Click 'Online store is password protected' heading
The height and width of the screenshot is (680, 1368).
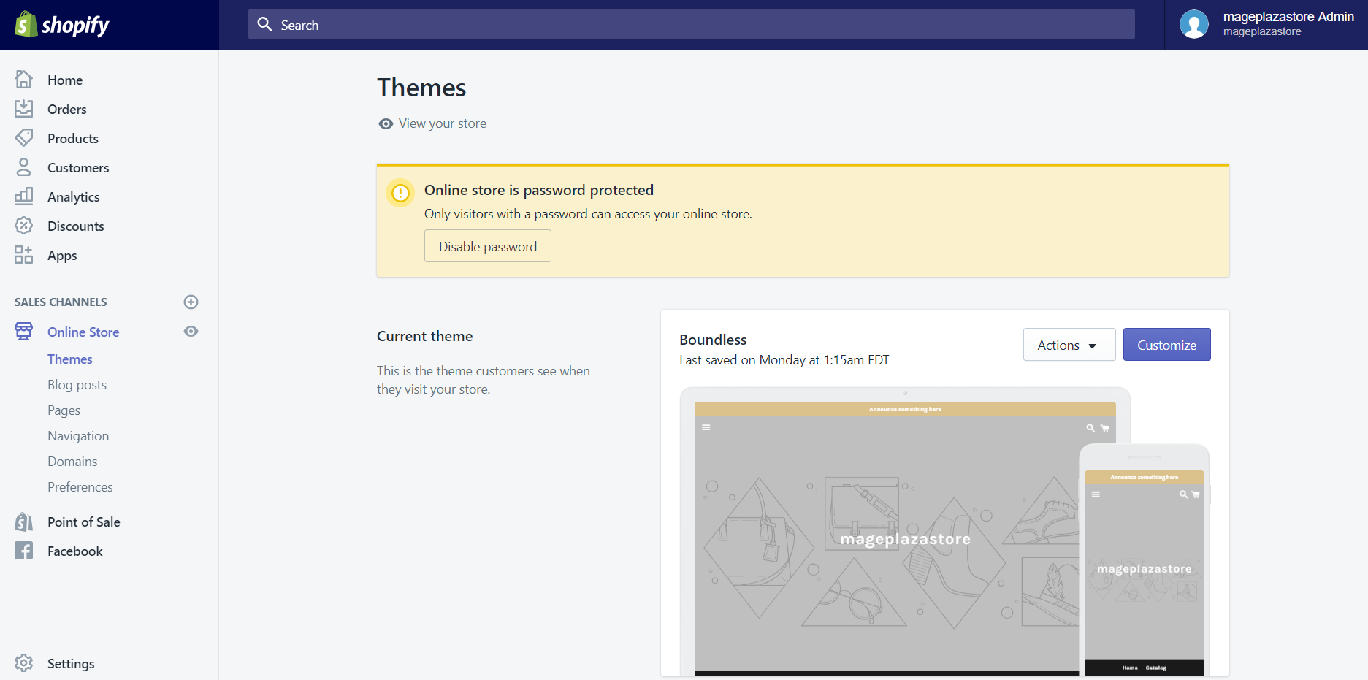(539, 190)
